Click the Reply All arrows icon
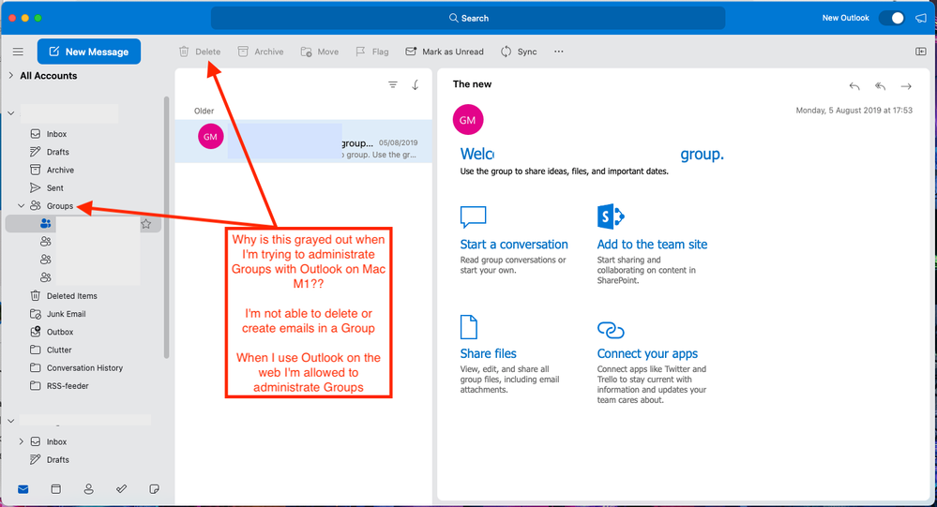The width and height of the screenshot is (937, 507). 880,86
